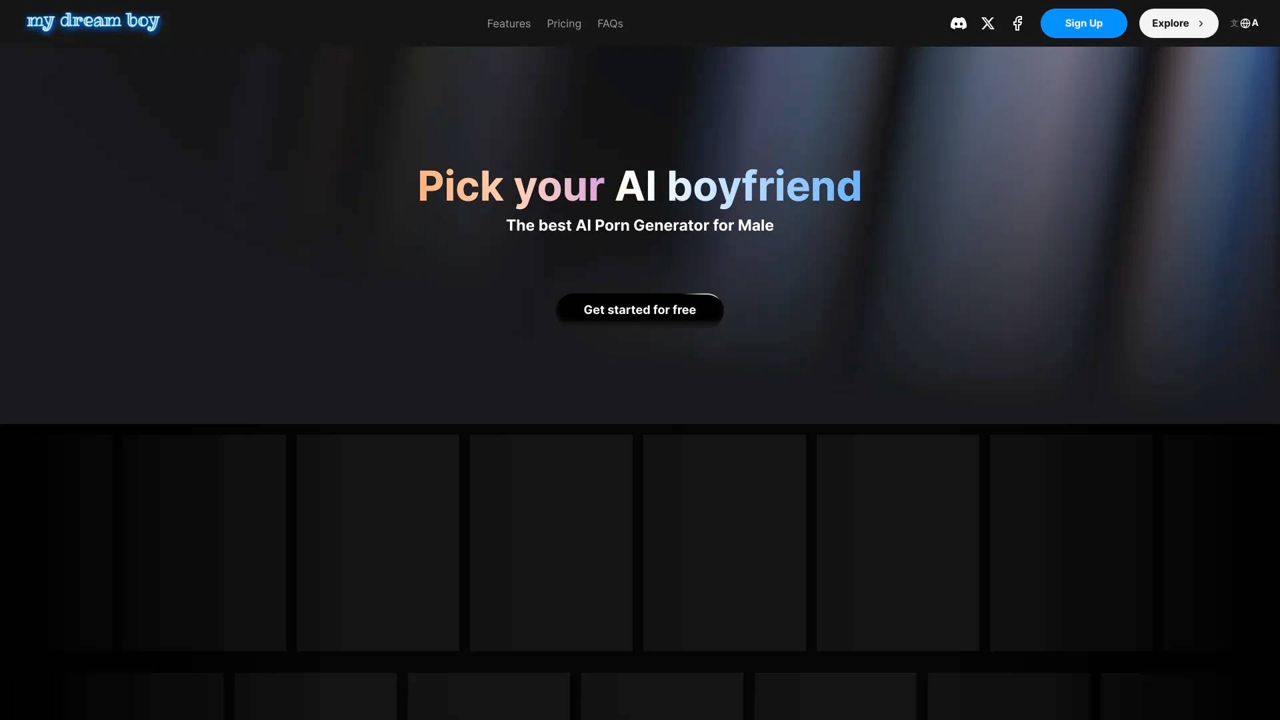Click the FAQs navigation menu item
The image size is (1280, 720).
click(x=610, y=23)
